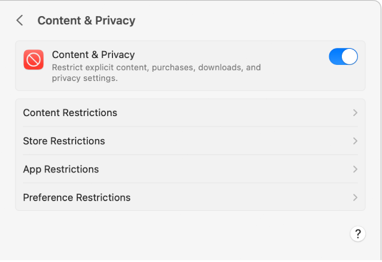Select the Preference Restrictions label
Viewport: 382px width, 262px height.
click(x=77, y=198)
